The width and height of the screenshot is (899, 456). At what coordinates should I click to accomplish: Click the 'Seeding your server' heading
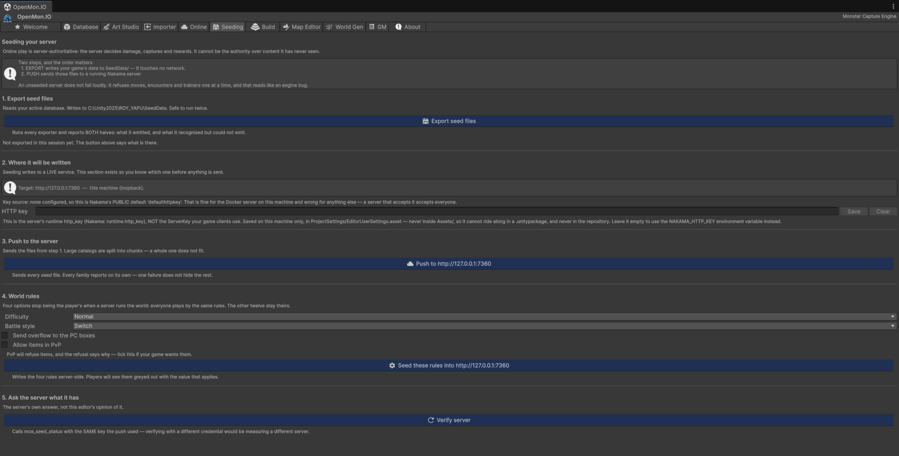[x=29, y=42]
